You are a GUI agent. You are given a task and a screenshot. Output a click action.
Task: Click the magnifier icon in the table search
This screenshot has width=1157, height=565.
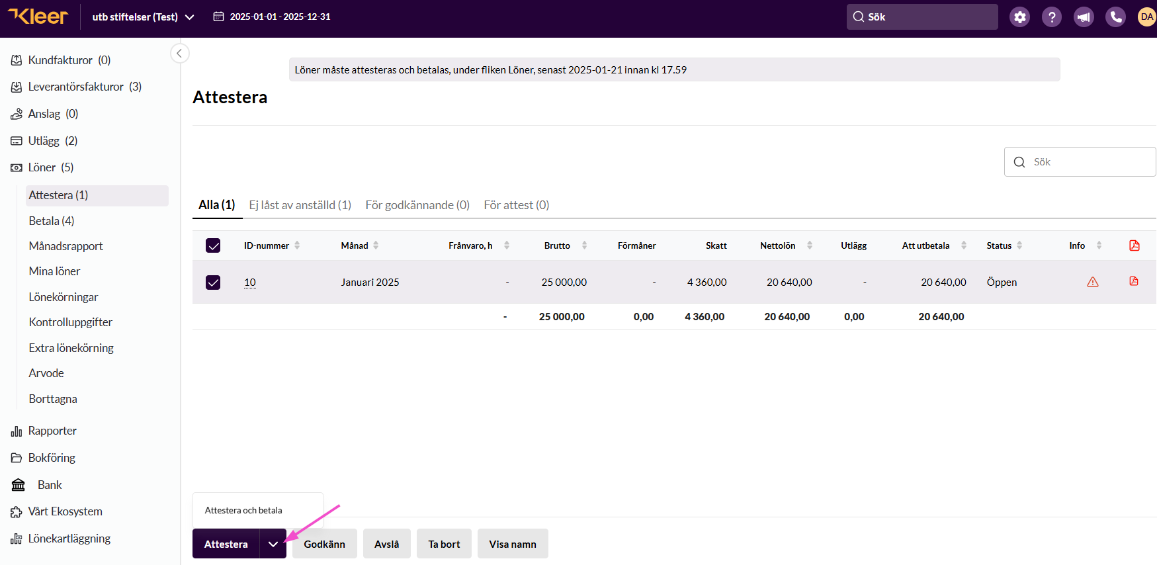click(x=1019, y=162)
